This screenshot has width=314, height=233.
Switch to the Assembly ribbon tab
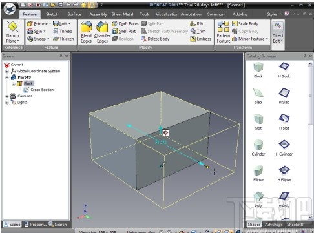point(98,14)
